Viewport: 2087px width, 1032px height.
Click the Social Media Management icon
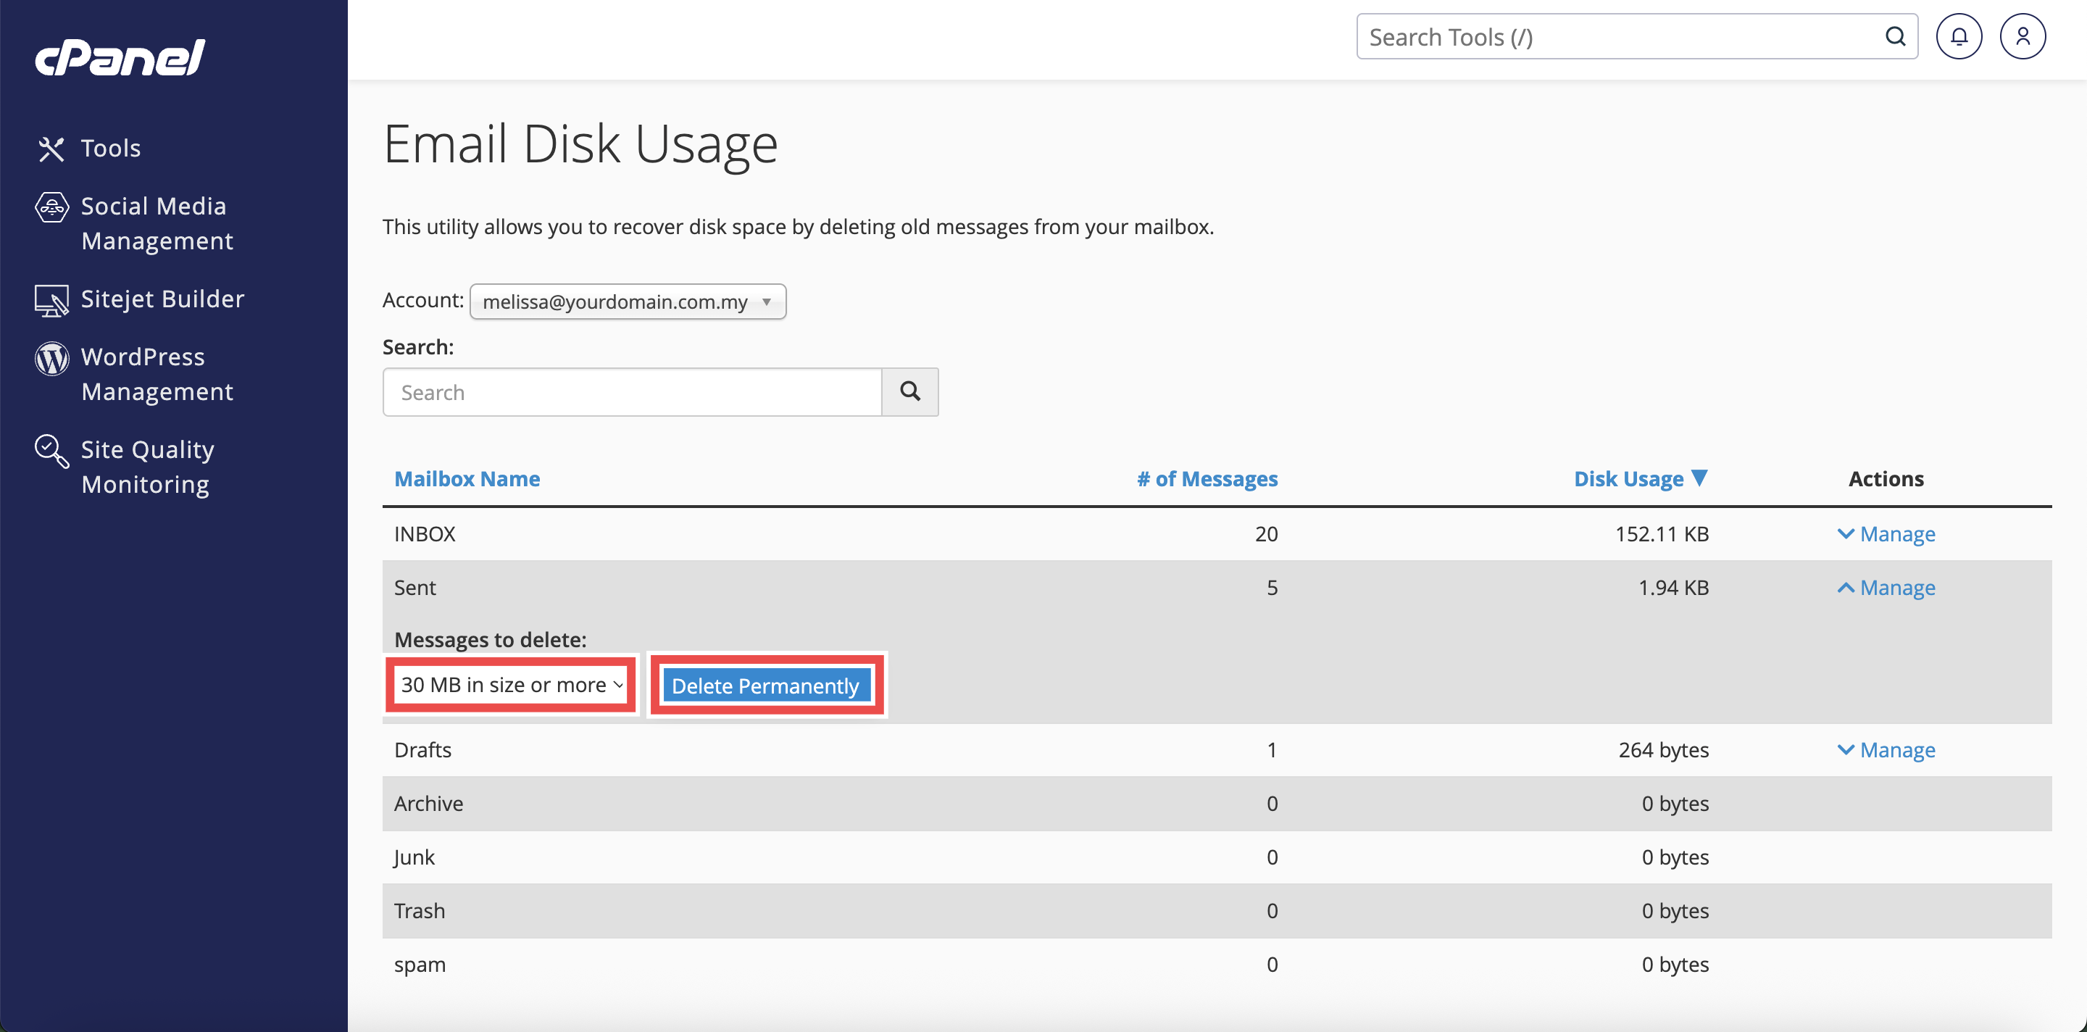pyautogui.click(x=51, y=207)
